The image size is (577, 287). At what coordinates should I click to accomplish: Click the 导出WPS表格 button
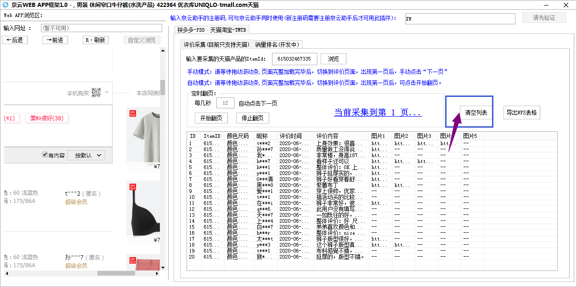[521, 113]
